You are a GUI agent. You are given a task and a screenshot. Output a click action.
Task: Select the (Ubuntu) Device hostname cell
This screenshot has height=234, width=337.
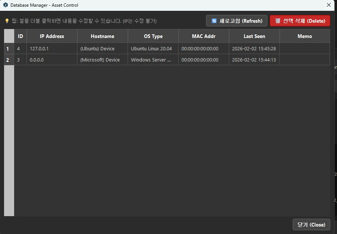103,48
